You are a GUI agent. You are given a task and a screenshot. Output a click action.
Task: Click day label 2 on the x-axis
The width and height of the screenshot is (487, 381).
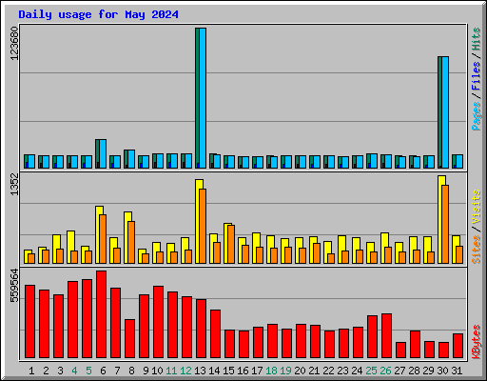point(46,371)
